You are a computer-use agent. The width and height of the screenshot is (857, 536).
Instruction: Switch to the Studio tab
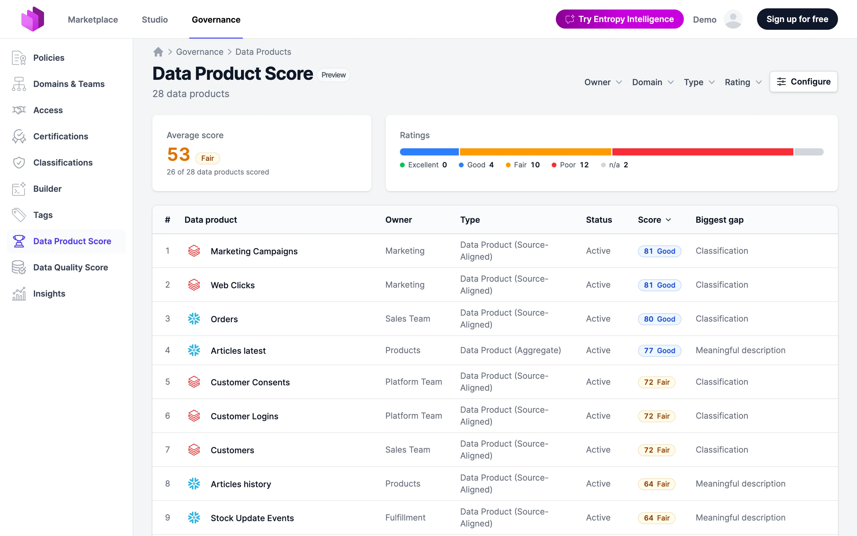[155, 19]
